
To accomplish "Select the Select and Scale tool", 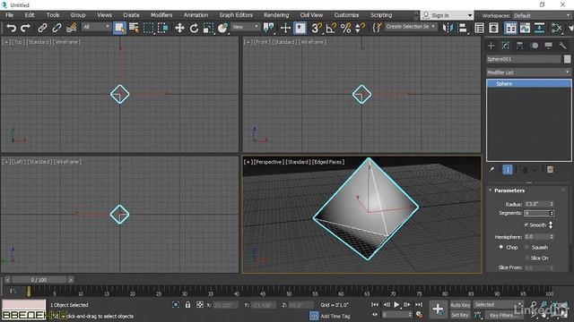I will 208,28.
